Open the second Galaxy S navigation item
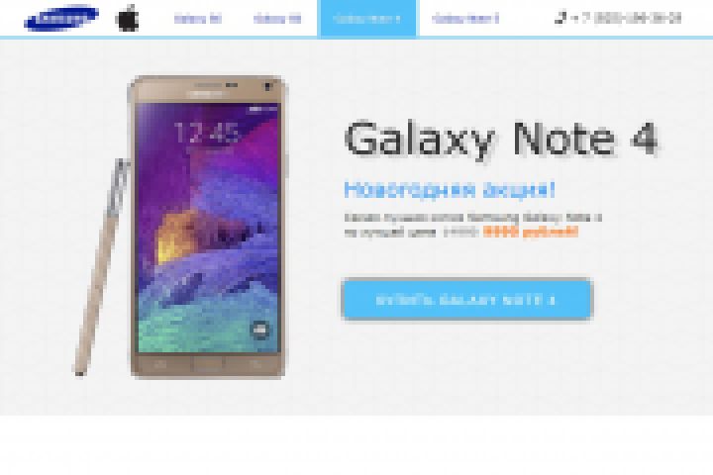The image size is (713, 475). (x=277, y=19)
